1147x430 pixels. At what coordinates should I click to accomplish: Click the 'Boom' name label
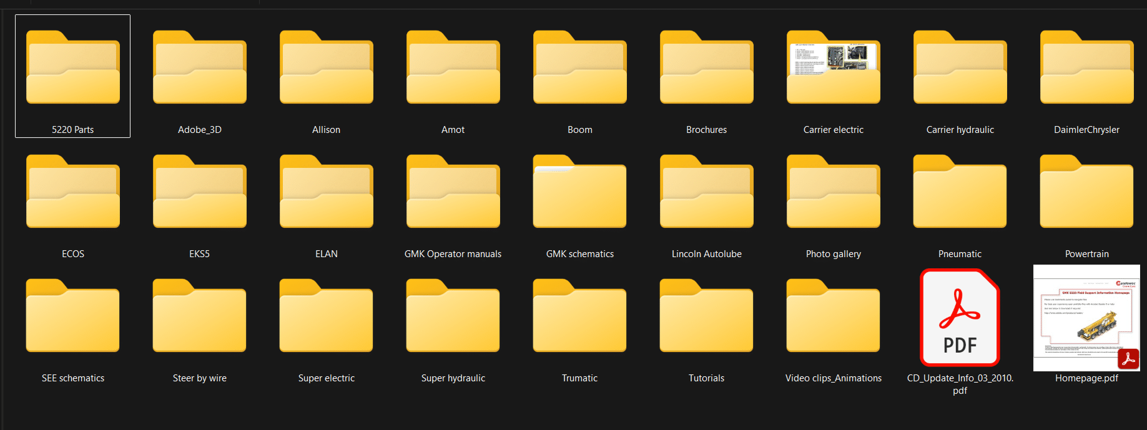[x=580, y=130]
